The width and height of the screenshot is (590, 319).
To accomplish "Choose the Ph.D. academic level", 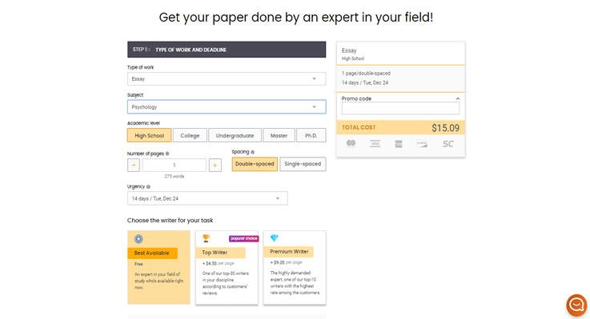I will (311, 136).
